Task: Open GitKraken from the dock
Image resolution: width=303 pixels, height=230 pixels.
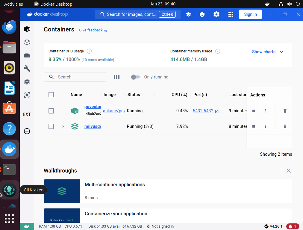Action: coord(9,190)
